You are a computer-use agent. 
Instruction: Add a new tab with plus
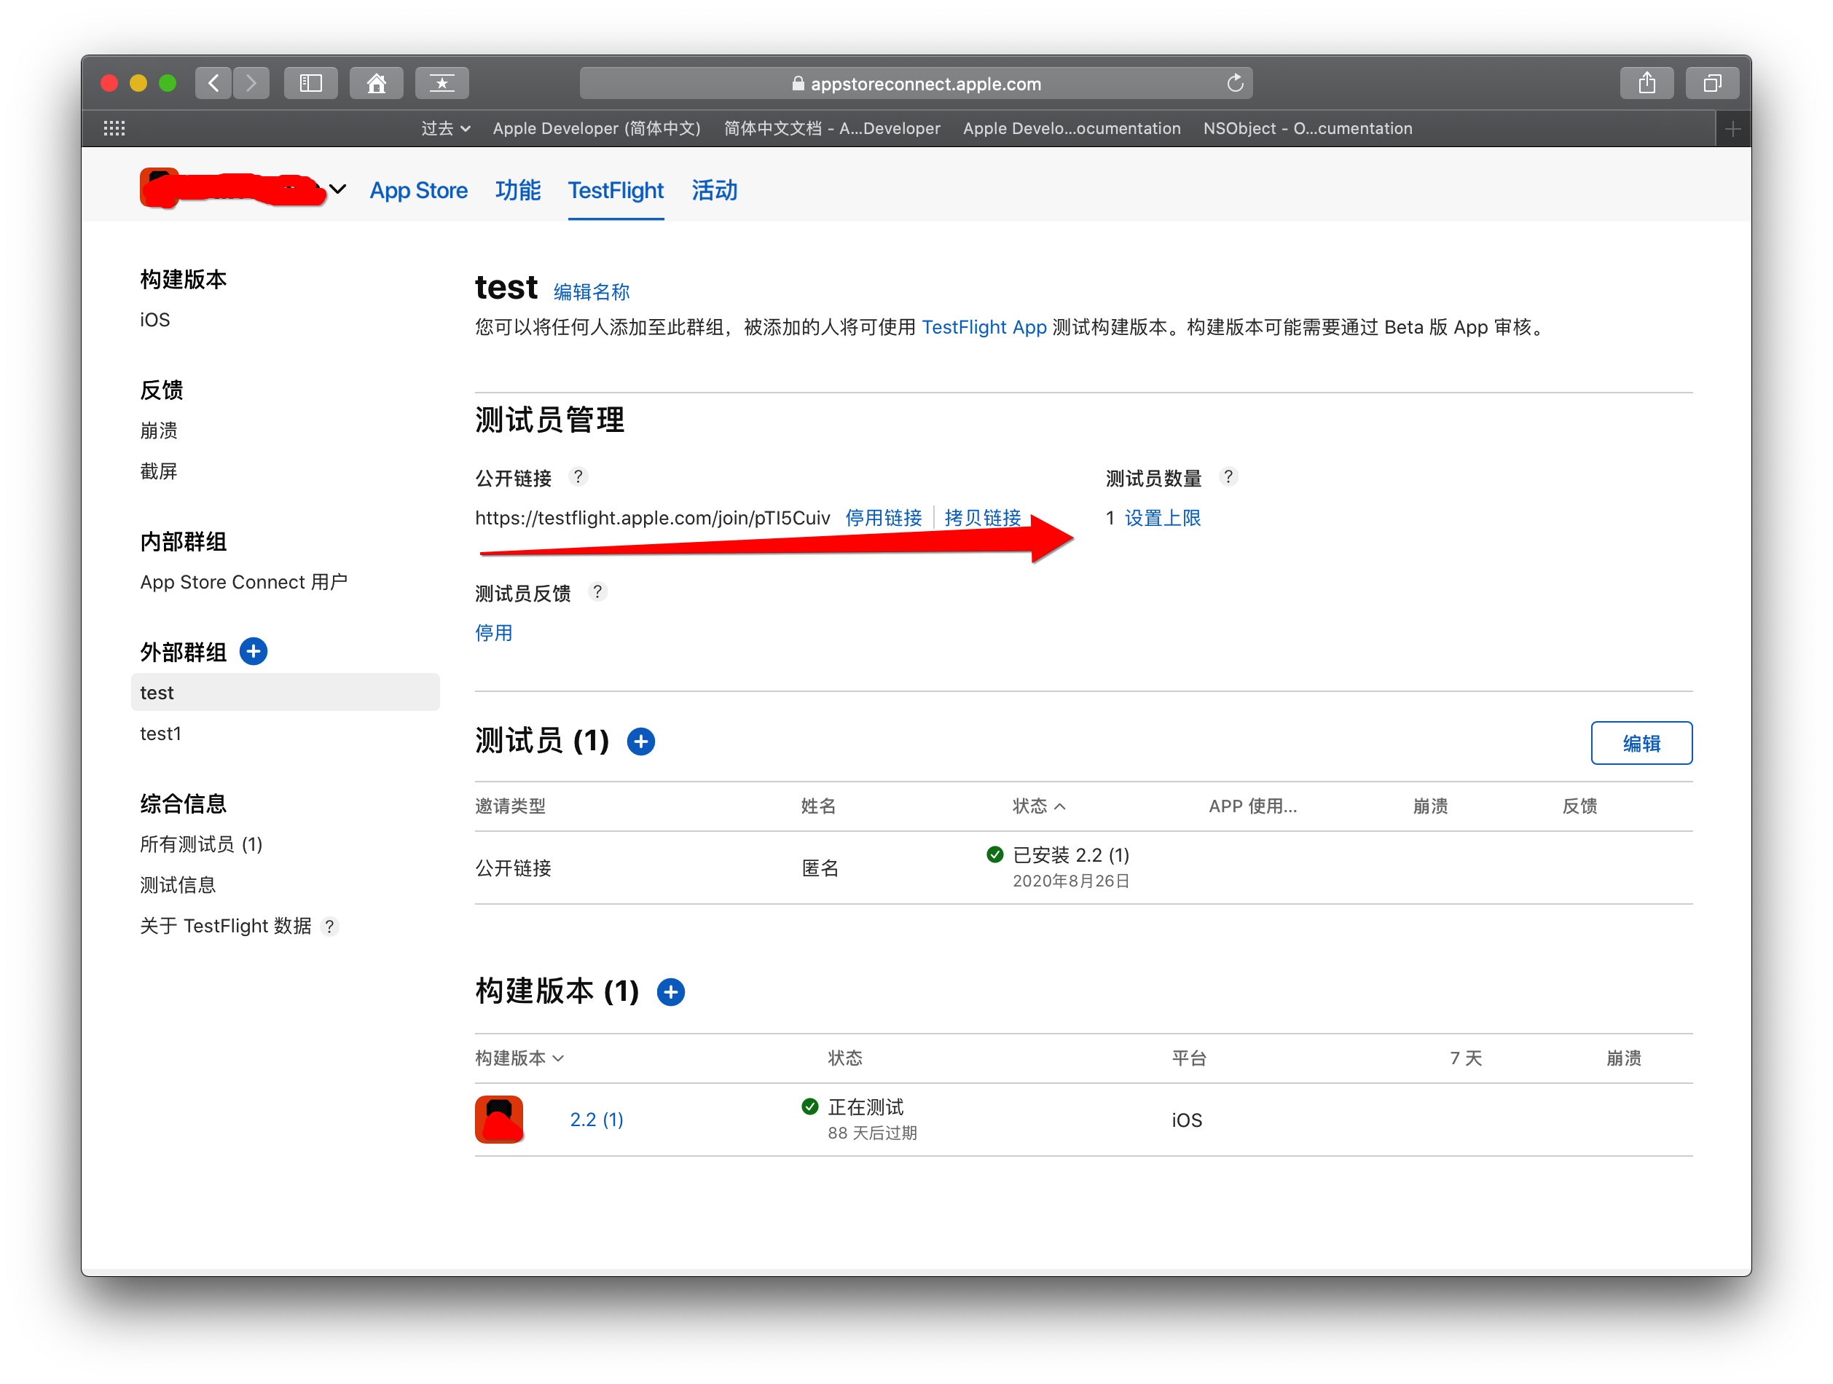click(x=1732, y=128)
